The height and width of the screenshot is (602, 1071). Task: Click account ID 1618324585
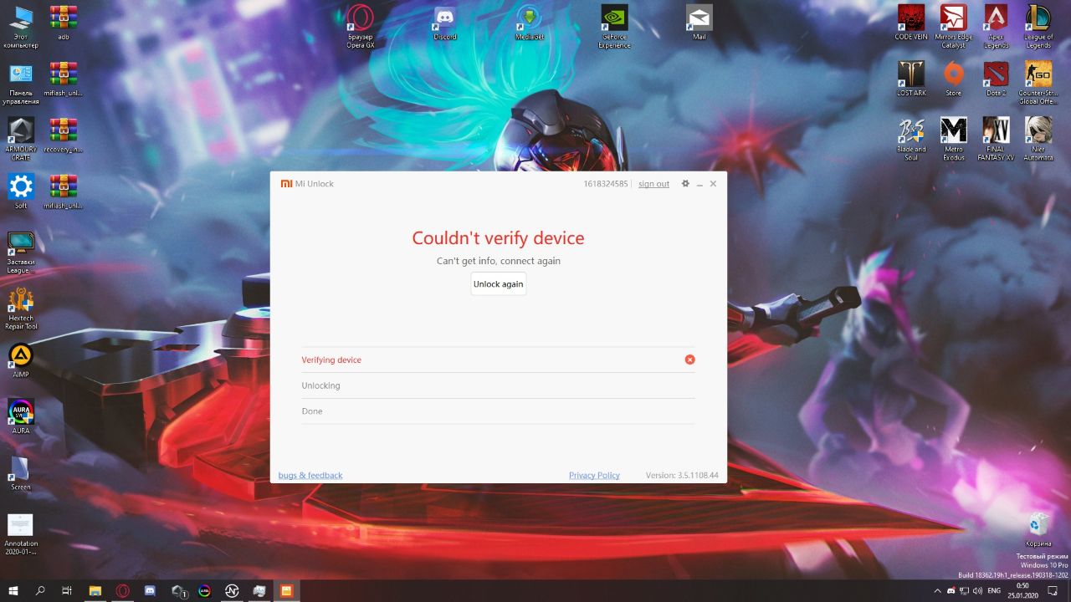(605, 184)
